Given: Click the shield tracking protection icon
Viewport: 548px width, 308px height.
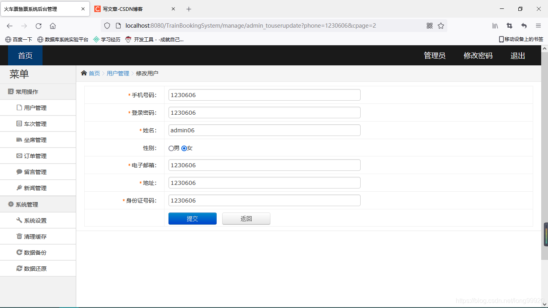Looking at the screenshot, I should 107,26.
